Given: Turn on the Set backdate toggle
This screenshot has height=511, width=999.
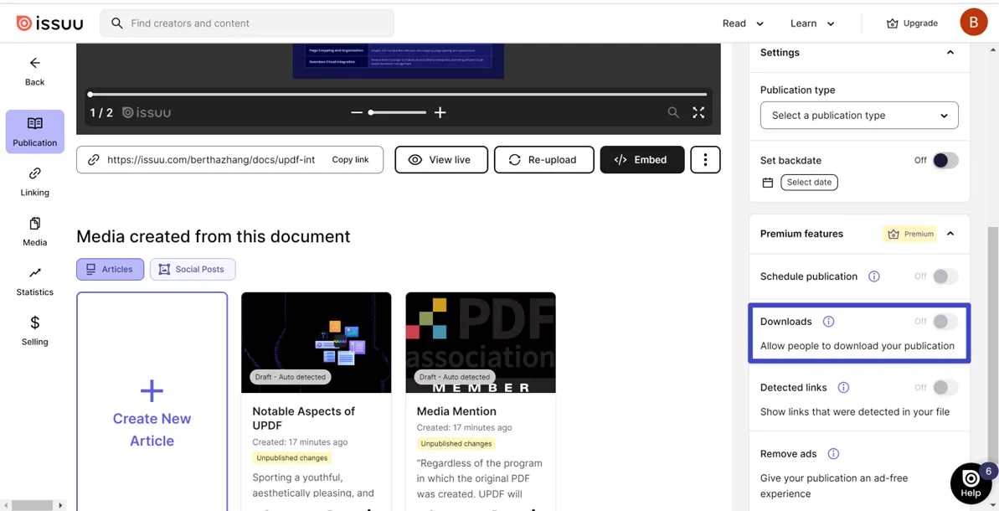Looking at the screenshot, I should 945,160.
